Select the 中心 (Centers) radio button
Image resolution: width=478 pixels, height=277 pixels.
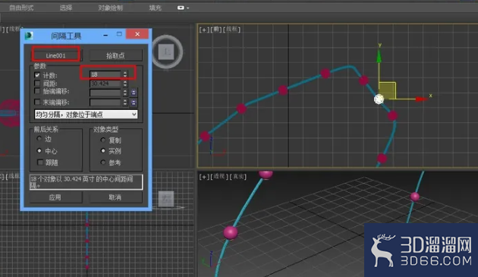(39, 151)
